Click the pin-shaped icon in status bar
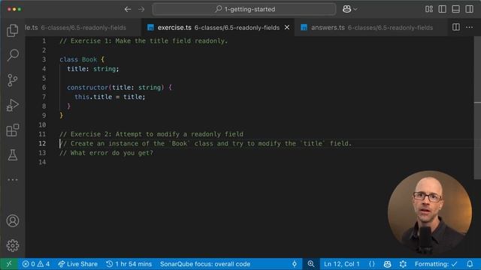 coord(295,264)
